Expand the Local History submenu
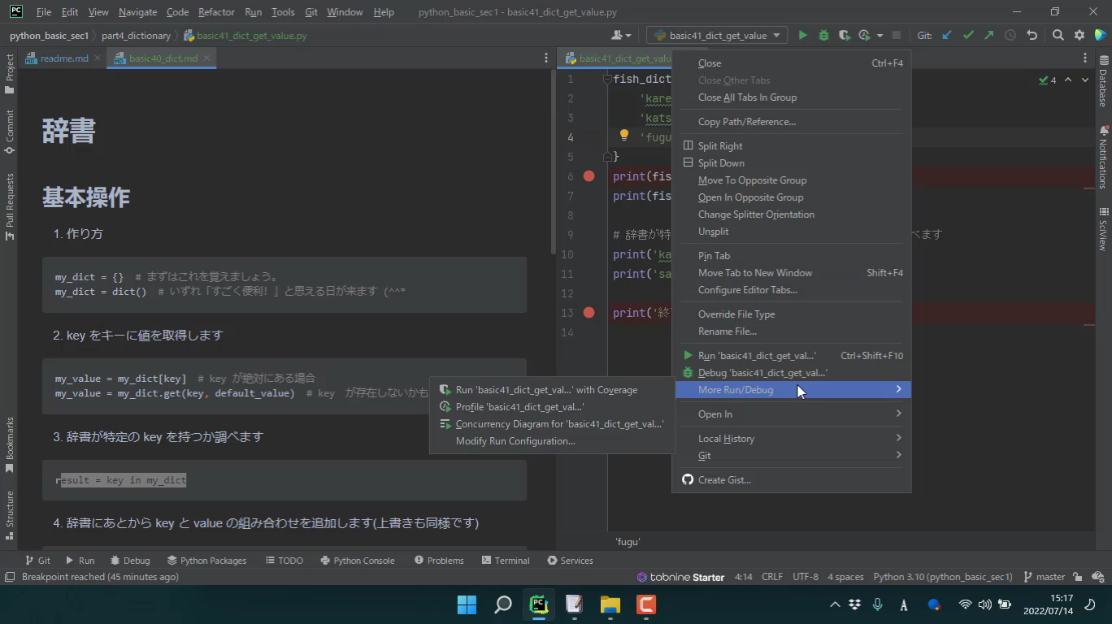The height and width of the screenshot is (624, 1112). click(x=726, y=439)
